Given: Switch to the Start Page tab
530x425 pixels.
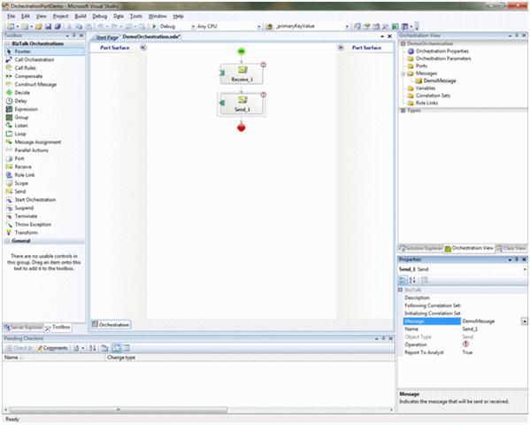Looking at the screenshot, I should 106,37.
